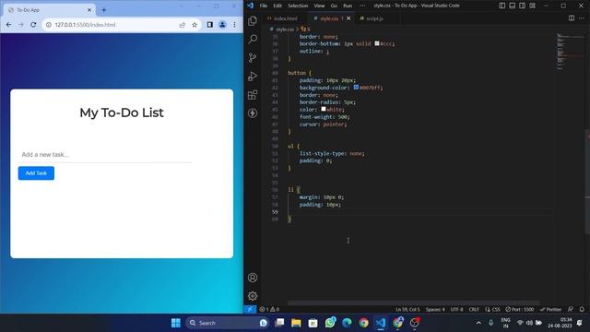Click the feedback icon beside Prettier
Image resolution: width=590 pixels, height=332 pixels.
coord(571,310)
